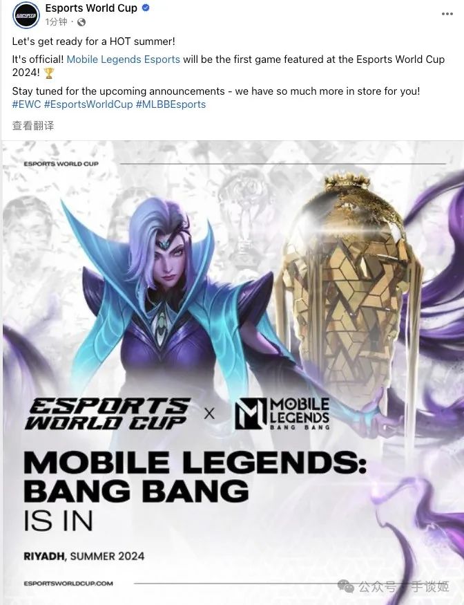
Task: Follow the Mobile Legends Esports link
Action: 124,59
